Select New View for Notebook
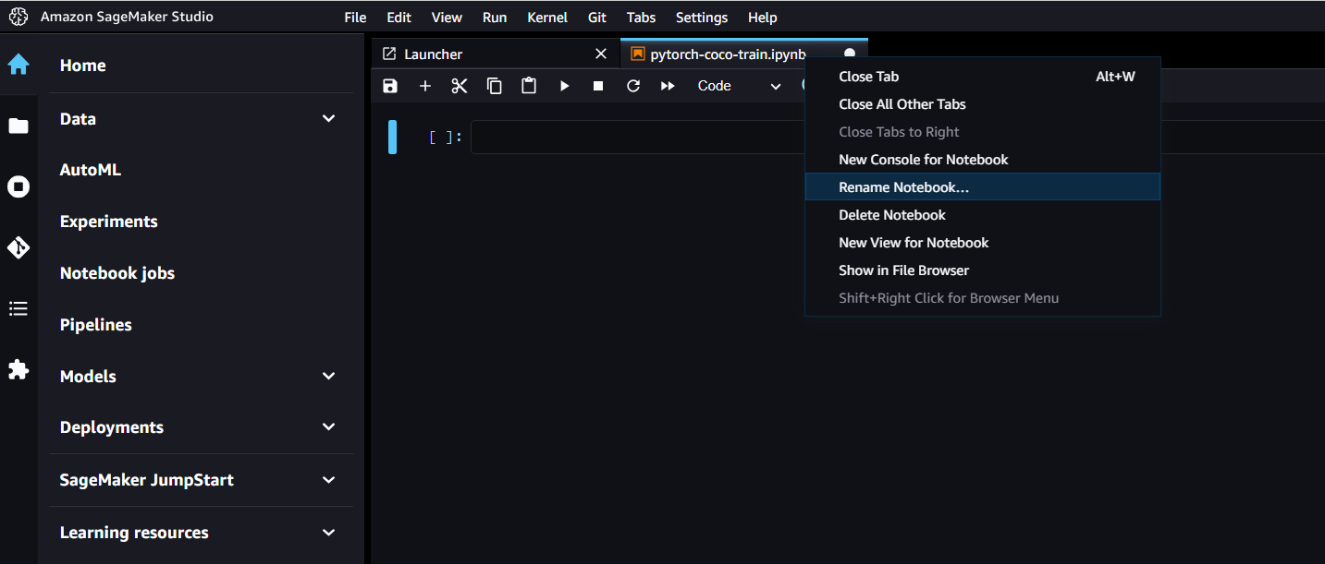Screen dimensions: 1325x564 tap(983, 243)
